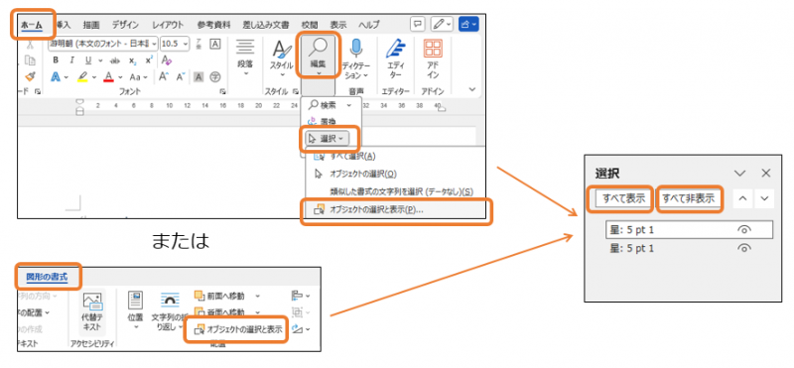
Task: Open selection pane options chevron
Action: point(739,174)
